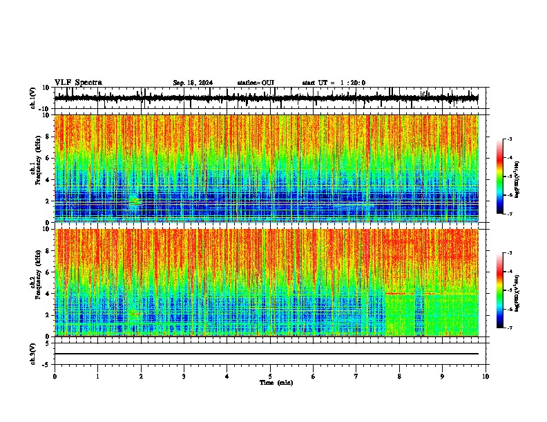Click the date label "Sep. 18, 2024"
This screenshot has height=422, width=547.
click(193, 83)
